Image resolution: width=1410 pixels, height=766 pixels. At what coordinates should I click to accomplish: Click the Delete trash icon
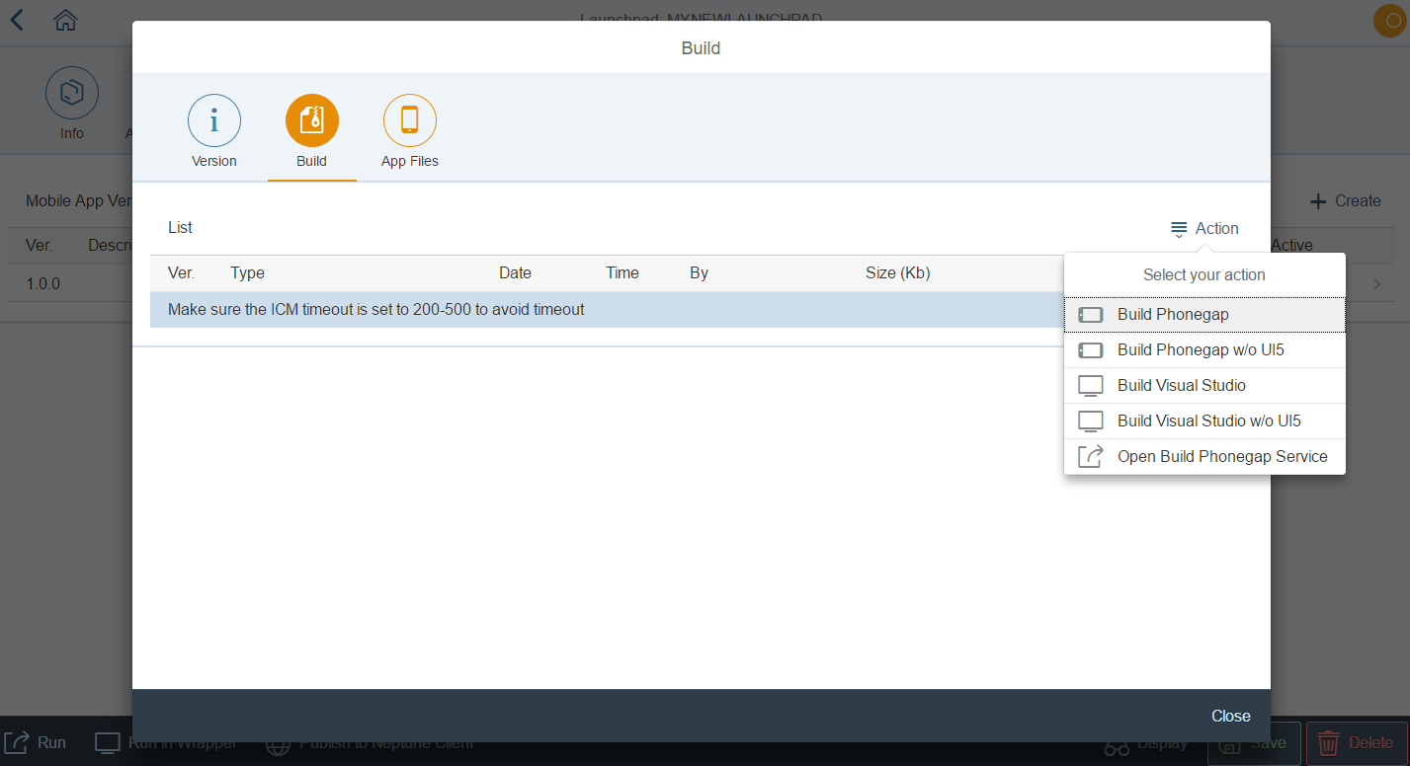[x=1329, y=743]
